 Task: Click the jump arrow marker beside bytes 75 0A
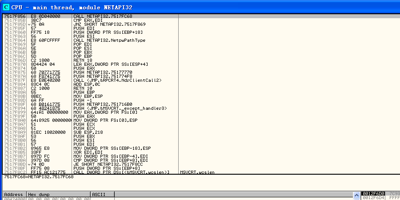(x=29, y=24)
